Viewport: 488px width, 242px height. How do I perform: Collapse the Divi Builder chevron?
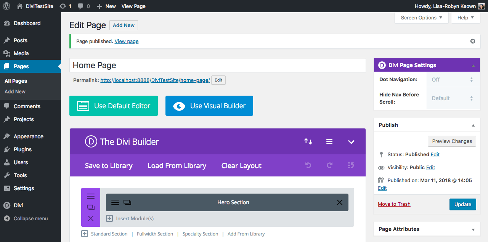(x=351, y=142)
